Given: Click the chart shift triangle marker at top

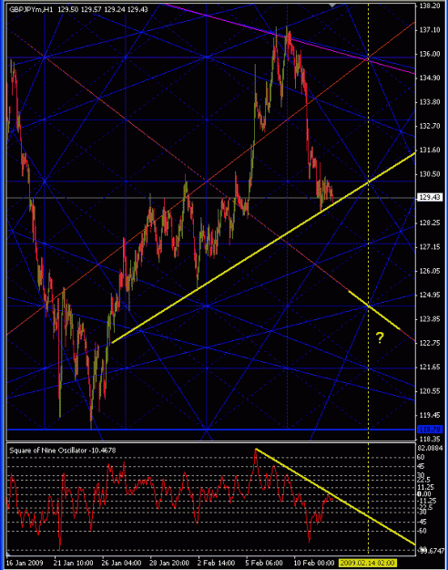Looking at the screenshot, I should 331,5.
